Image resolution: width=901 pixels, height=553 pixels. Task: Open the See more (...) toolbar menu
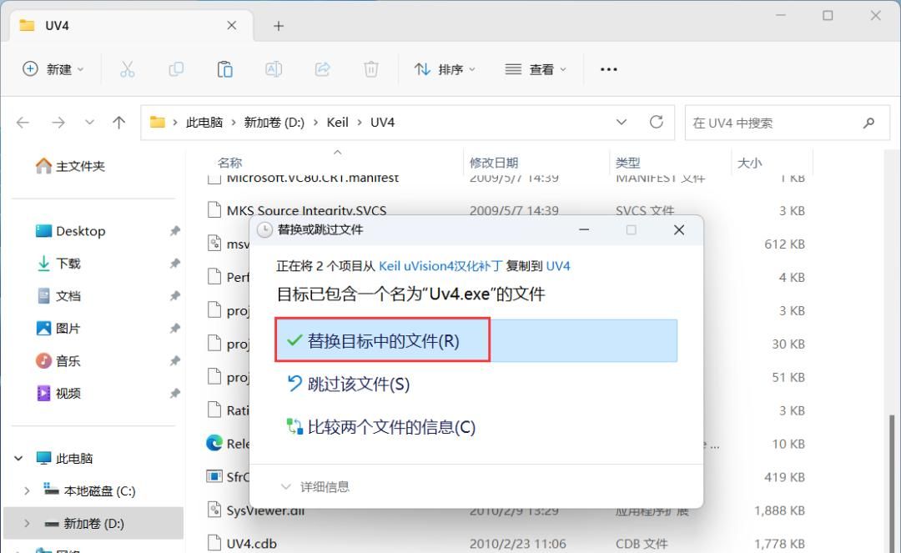tap(608, 69)
